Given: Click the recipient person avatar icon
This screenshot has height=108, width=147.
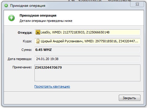Looking at the screenshot, I should click(38, 41).
